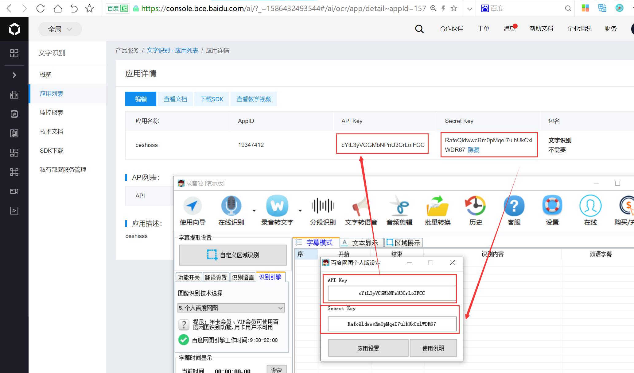Open 使用向导 in 录音啦 toolbar

[193, 211]
